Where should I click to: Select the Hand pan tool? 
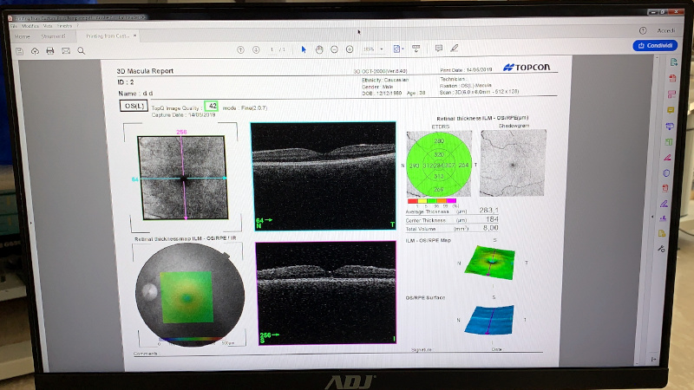tap(320, 49)
